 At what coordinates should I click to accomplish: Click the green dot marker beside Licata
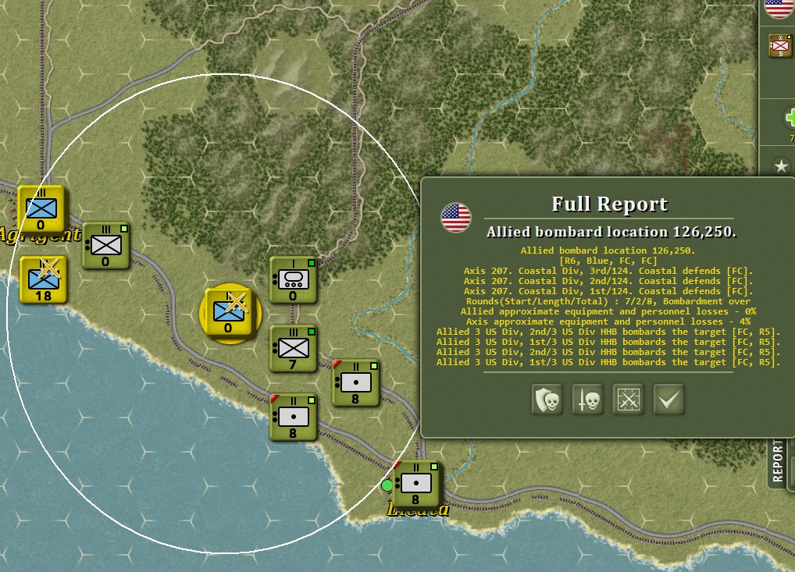point(387,485)
